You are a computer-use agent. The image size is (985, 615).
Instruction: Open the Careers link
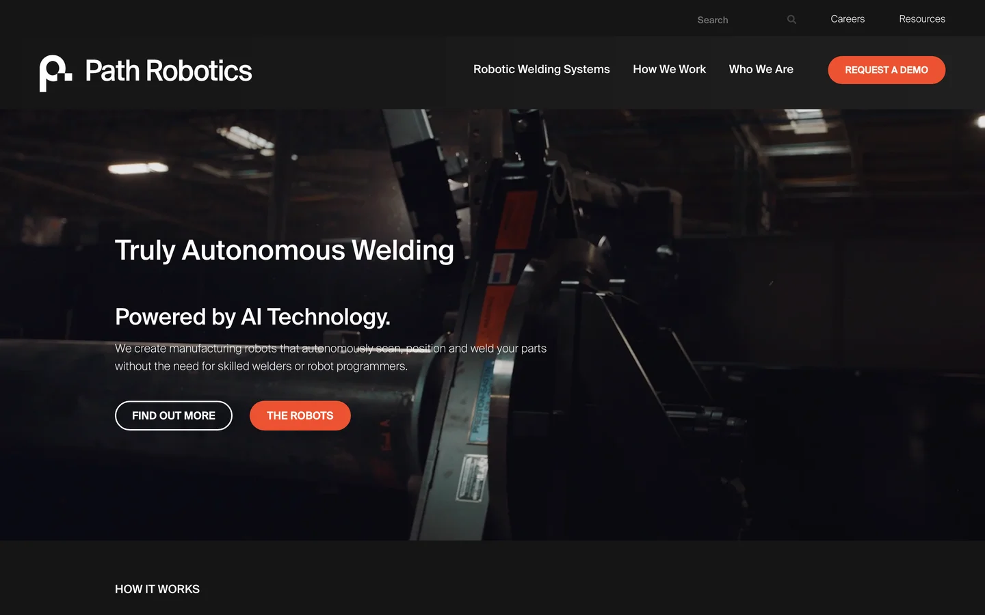click(848, 19)
